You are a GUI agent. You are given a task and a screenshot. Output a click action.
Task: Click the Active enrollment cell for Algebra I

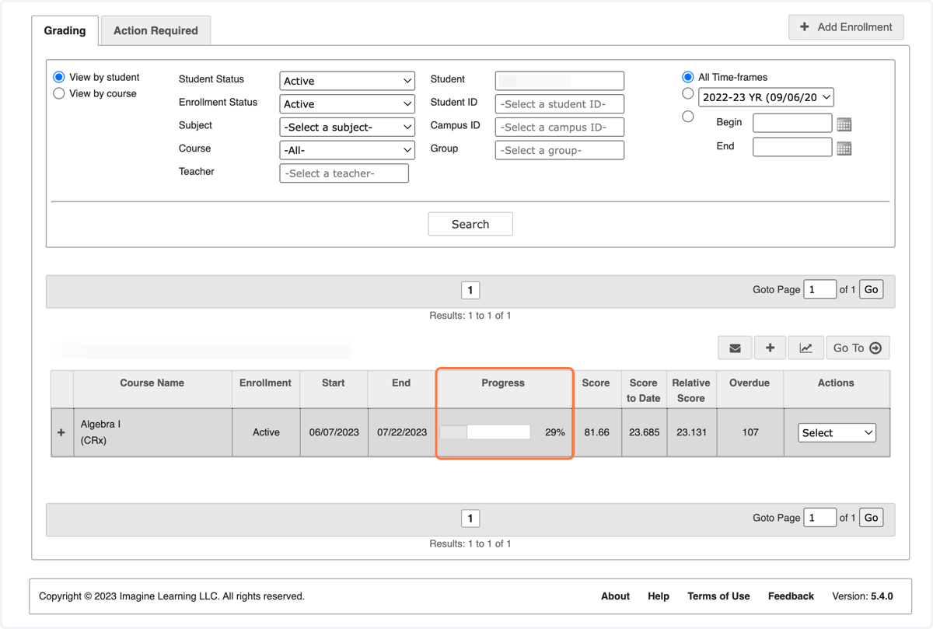pyautogui.click(x=266, y=432)
